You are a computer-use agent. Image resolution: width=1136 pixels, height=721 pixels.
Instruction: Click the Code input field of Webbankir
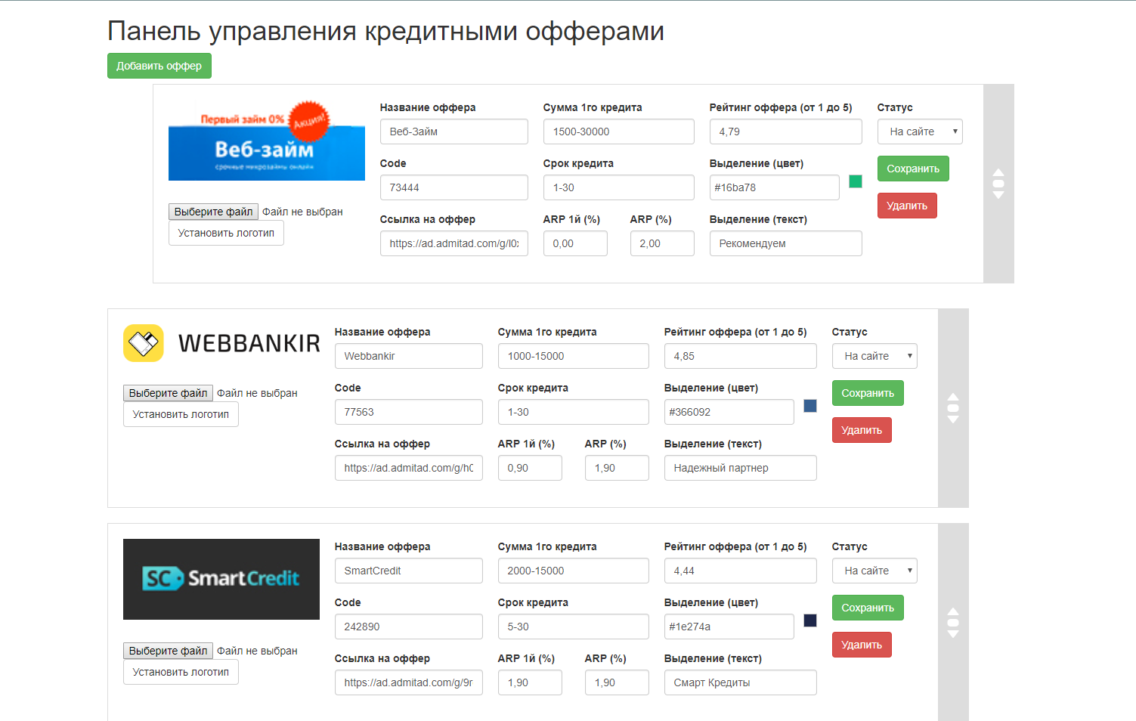tap(408, 411)
